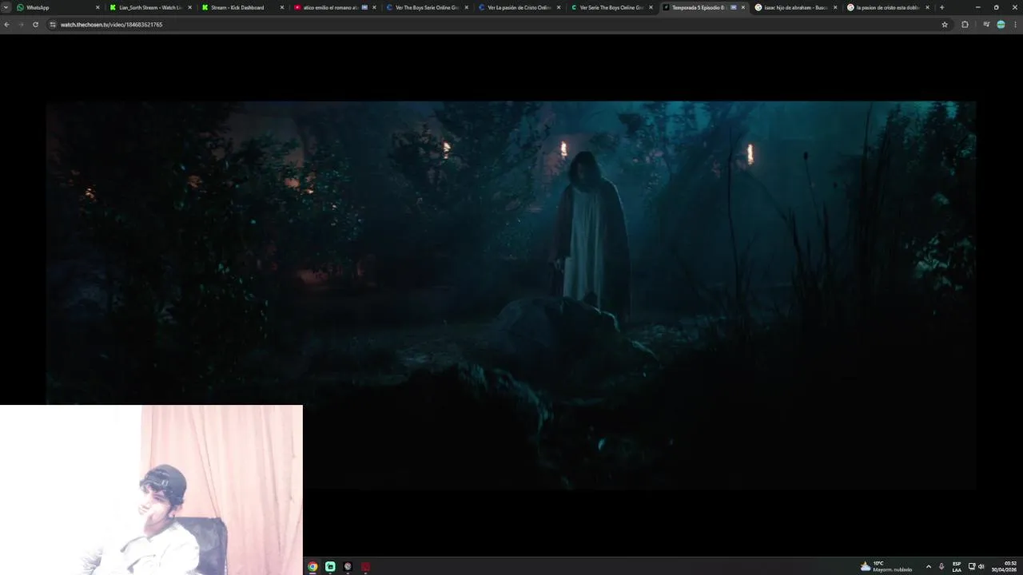Open the network tray icon
Image resolution: width=1023 pixels, height=575 pixels.
click(972, 566)
